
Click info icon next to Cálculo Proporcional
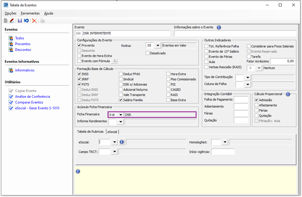point(288,94)
